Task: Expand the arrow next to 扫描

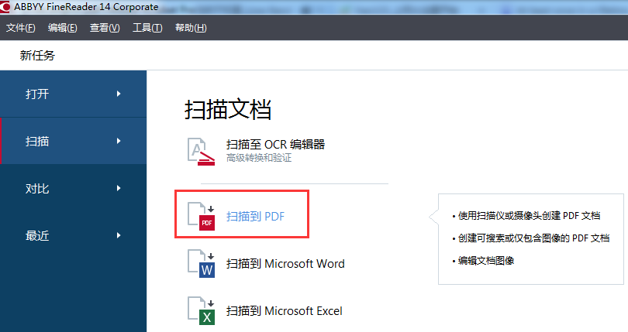Action: 119,141
